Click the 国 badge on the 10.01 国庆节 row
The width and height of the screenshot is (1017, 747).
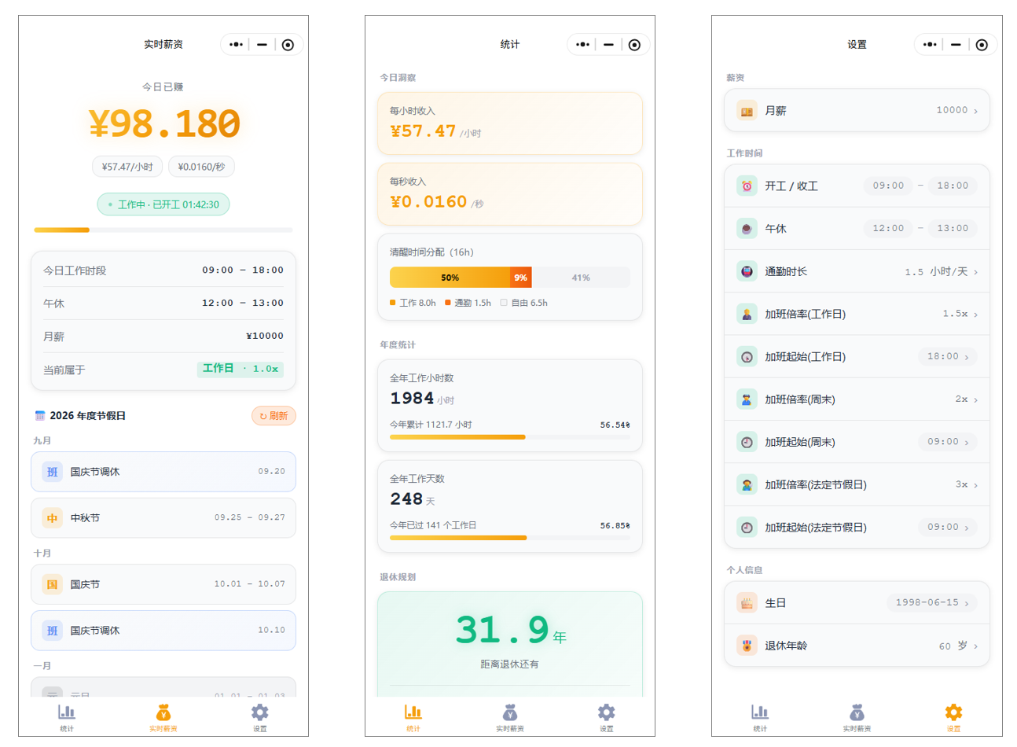tap(52, 584)
